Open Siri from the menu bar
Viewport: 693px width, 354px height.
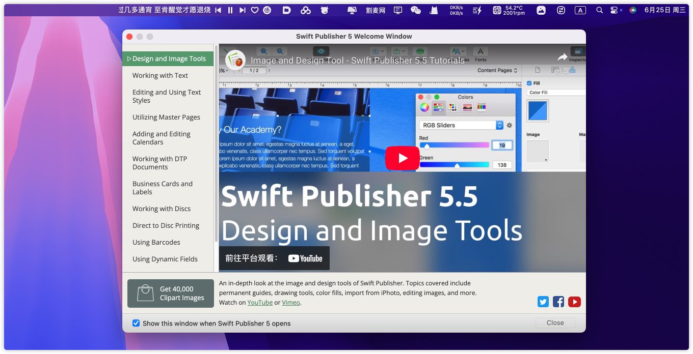pos(633,10)
